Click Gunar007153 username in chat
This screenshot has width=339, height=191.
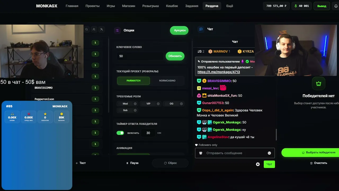[213, 103]
